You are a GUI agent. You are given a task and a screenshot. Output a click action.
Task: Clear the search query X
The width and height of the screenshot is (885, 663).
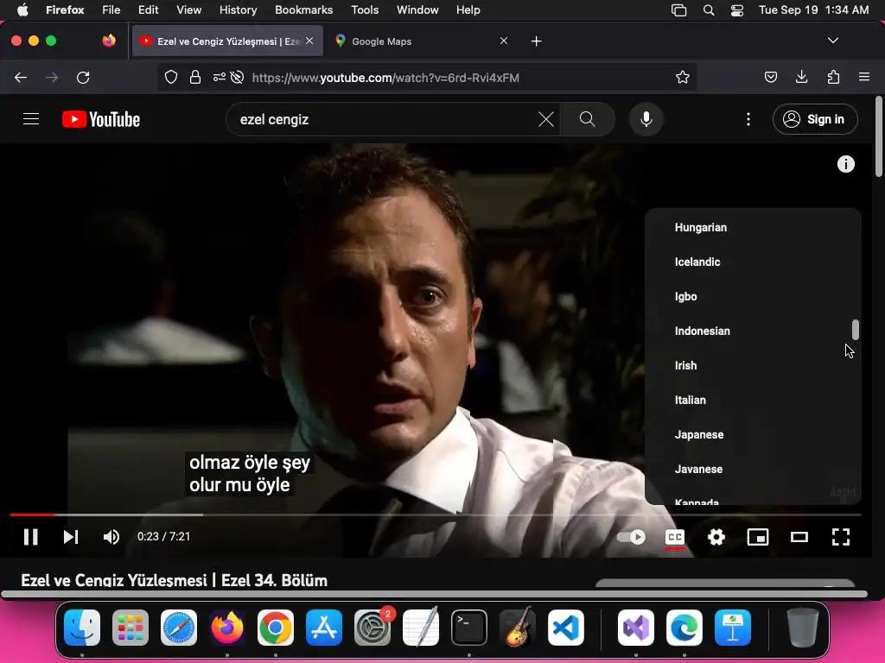546,119
